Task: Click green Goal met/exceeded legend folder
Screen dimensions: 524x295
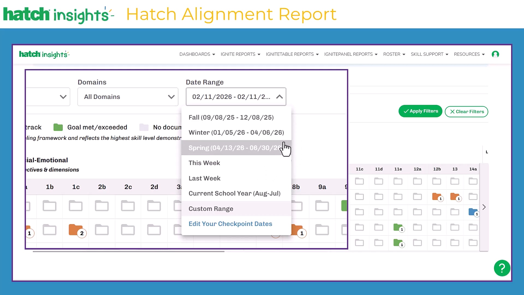Action: pos(58,127)
